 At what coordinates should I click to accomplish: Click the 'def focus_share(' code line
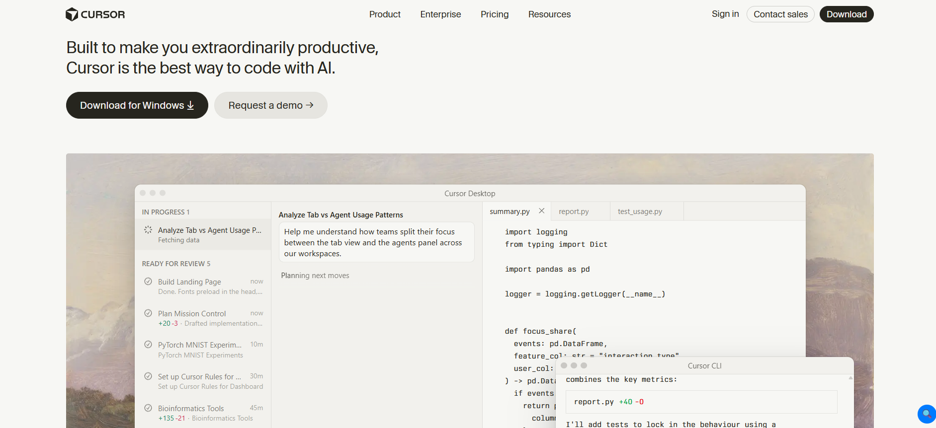540,331
